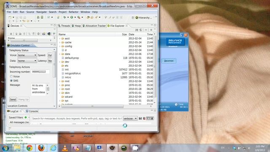270x152 pixels.
Task: Select the init.goldfish.rc file
Action: click(106, 73)
